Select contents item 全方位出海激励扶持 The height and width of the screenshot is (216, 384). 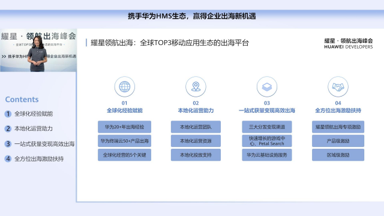click(39, 158)
